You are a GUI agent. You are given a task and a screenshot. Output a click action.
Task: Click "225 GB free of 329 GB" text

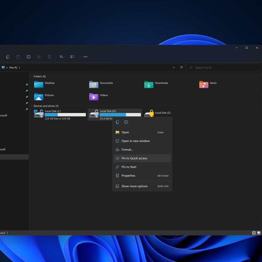click(57, 119)
